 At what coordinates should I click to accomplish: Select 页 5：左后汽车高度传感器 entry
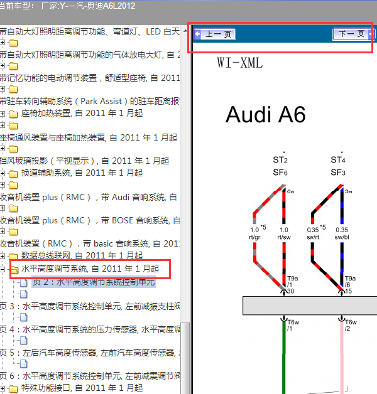pyautogui.click(x=90, y=353)
